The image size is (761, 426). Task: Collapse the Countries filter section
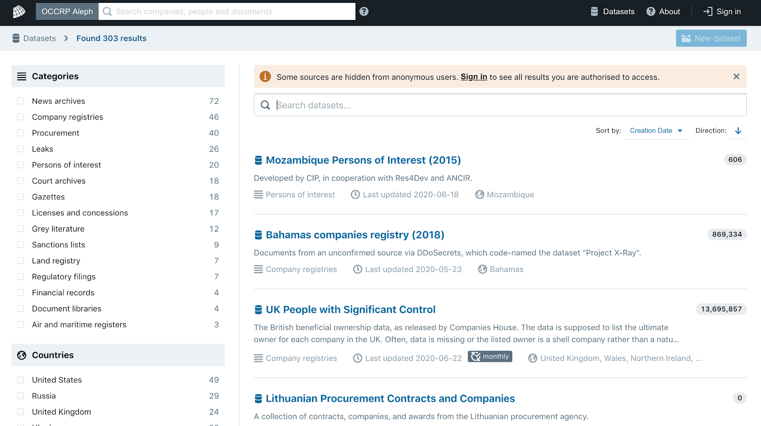click(118, 355)
